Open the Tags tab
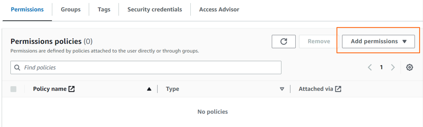The height and width of the screenshot is (127, 423). [104, 10]
